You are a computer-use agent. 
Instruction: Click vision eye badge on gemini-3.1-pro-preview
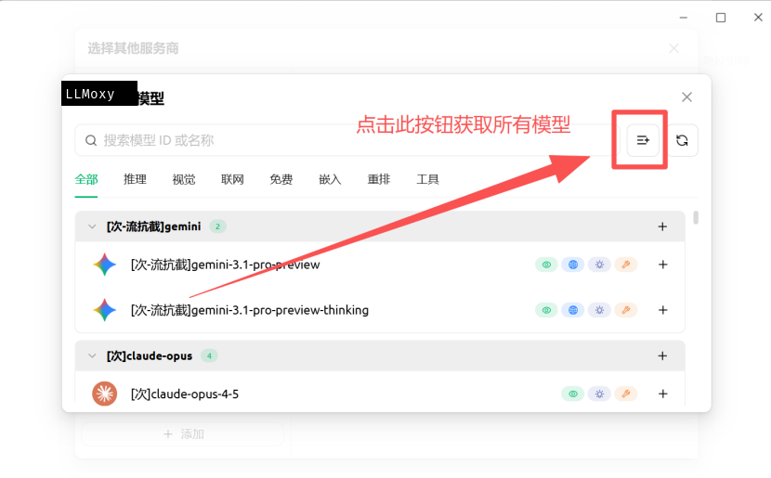pyautogui.click(x=547, y=265)
